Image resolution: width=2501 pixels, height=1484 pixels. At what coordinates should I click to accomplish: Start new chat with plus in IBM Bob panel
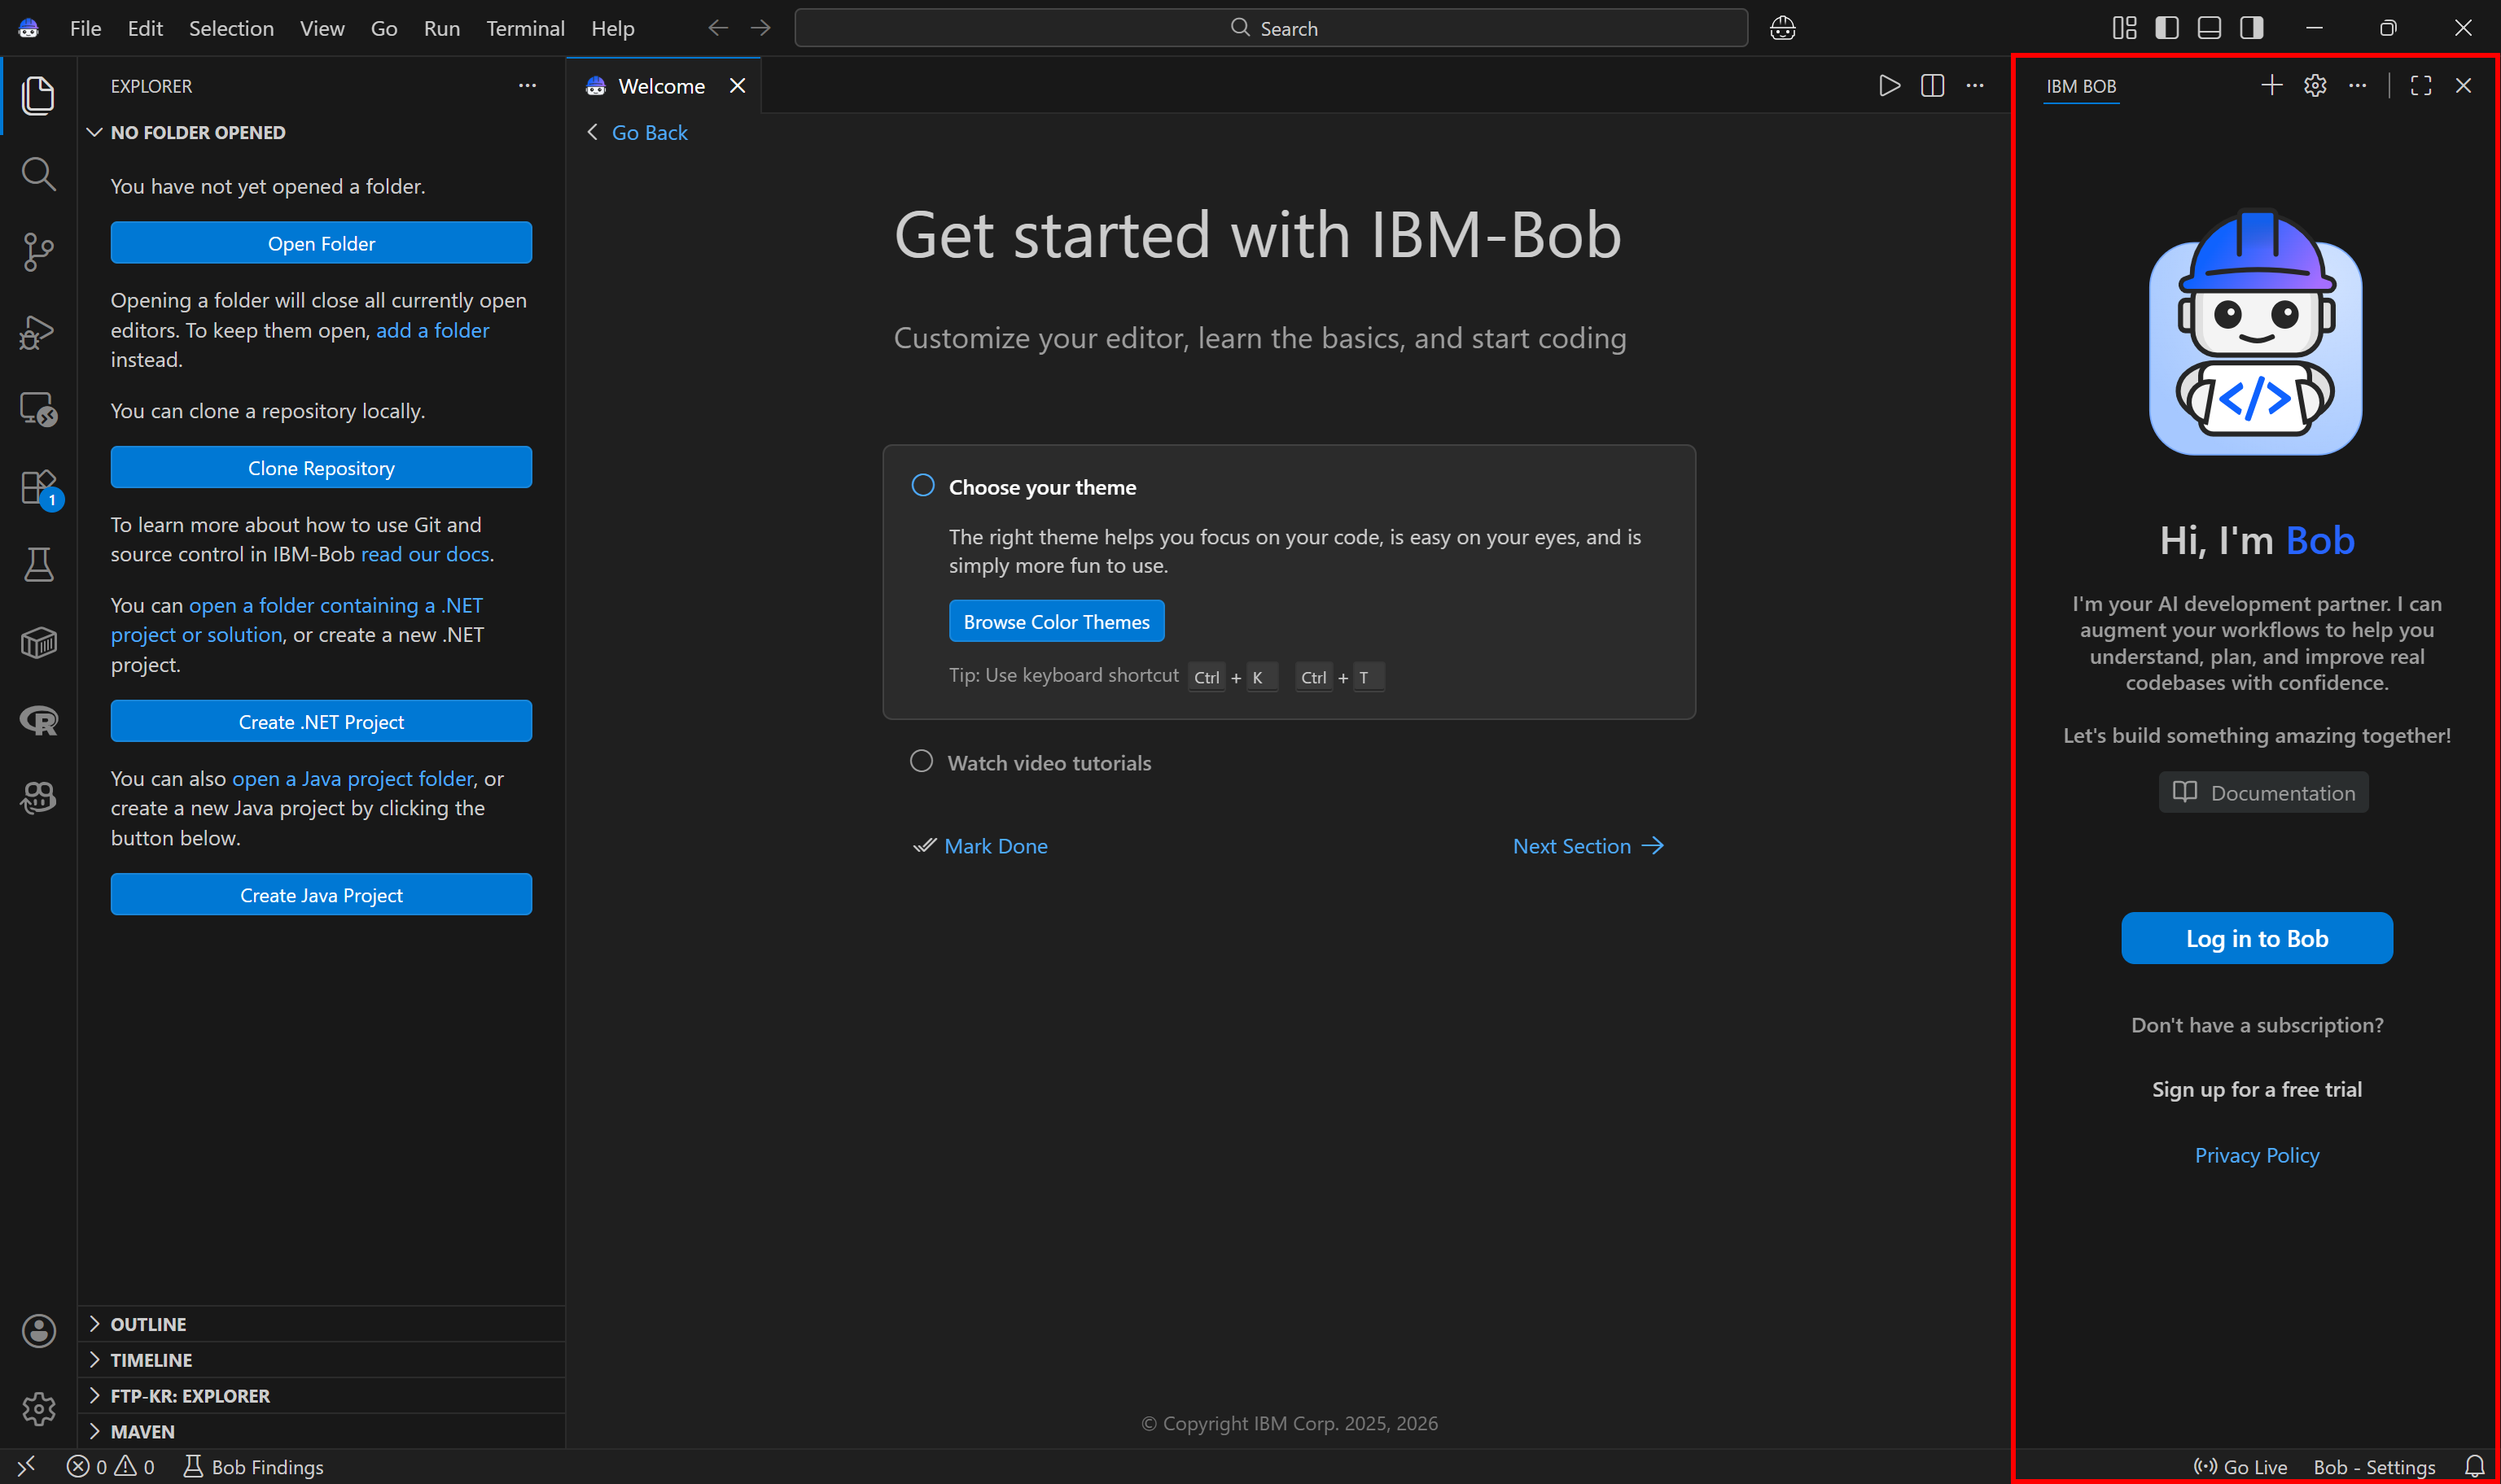pos(2272,86)
